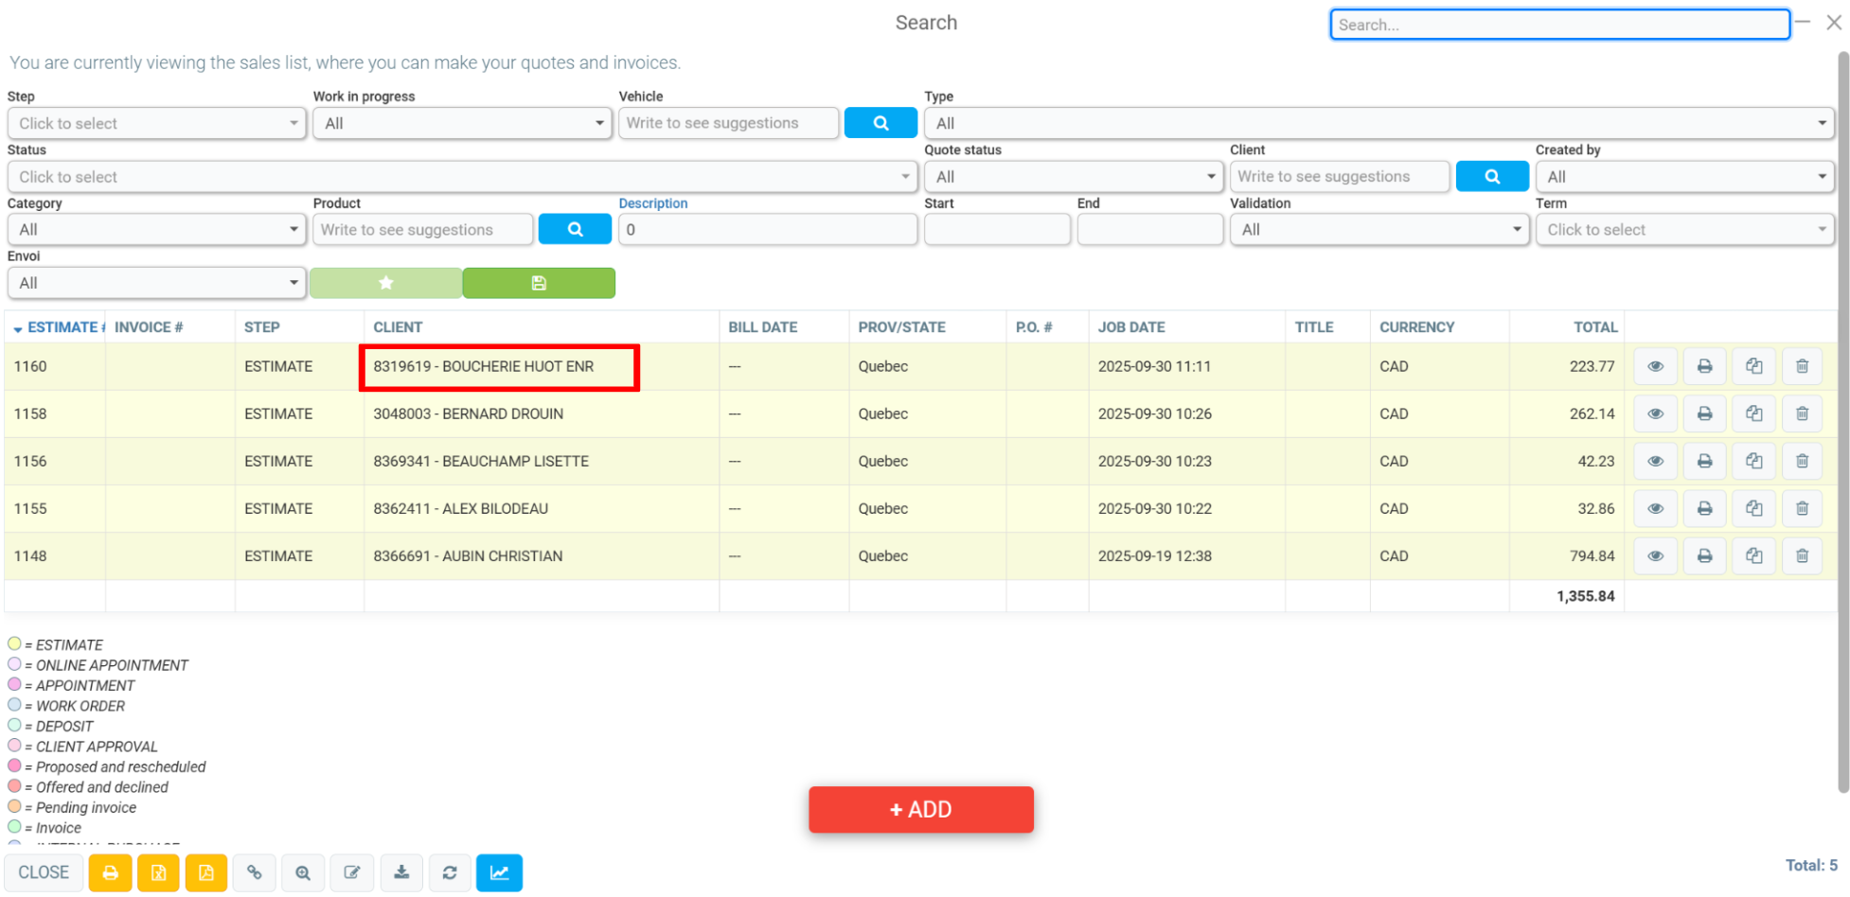Sort by the JOB DATE column header

1131,327
